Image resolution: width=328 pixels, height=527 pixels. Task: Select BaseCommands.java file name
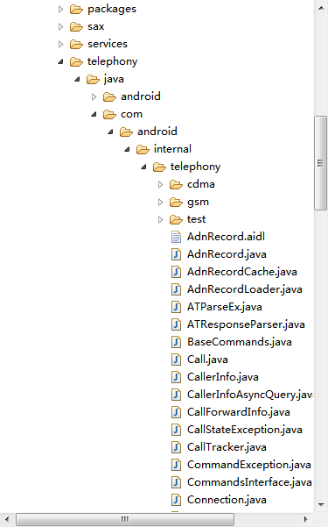[240, 342]
